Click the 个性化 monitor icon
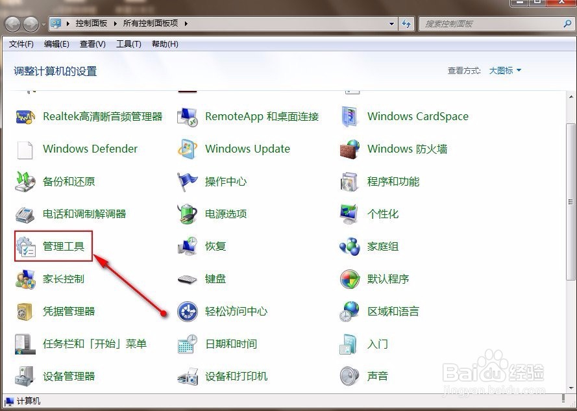 (349, 214)
